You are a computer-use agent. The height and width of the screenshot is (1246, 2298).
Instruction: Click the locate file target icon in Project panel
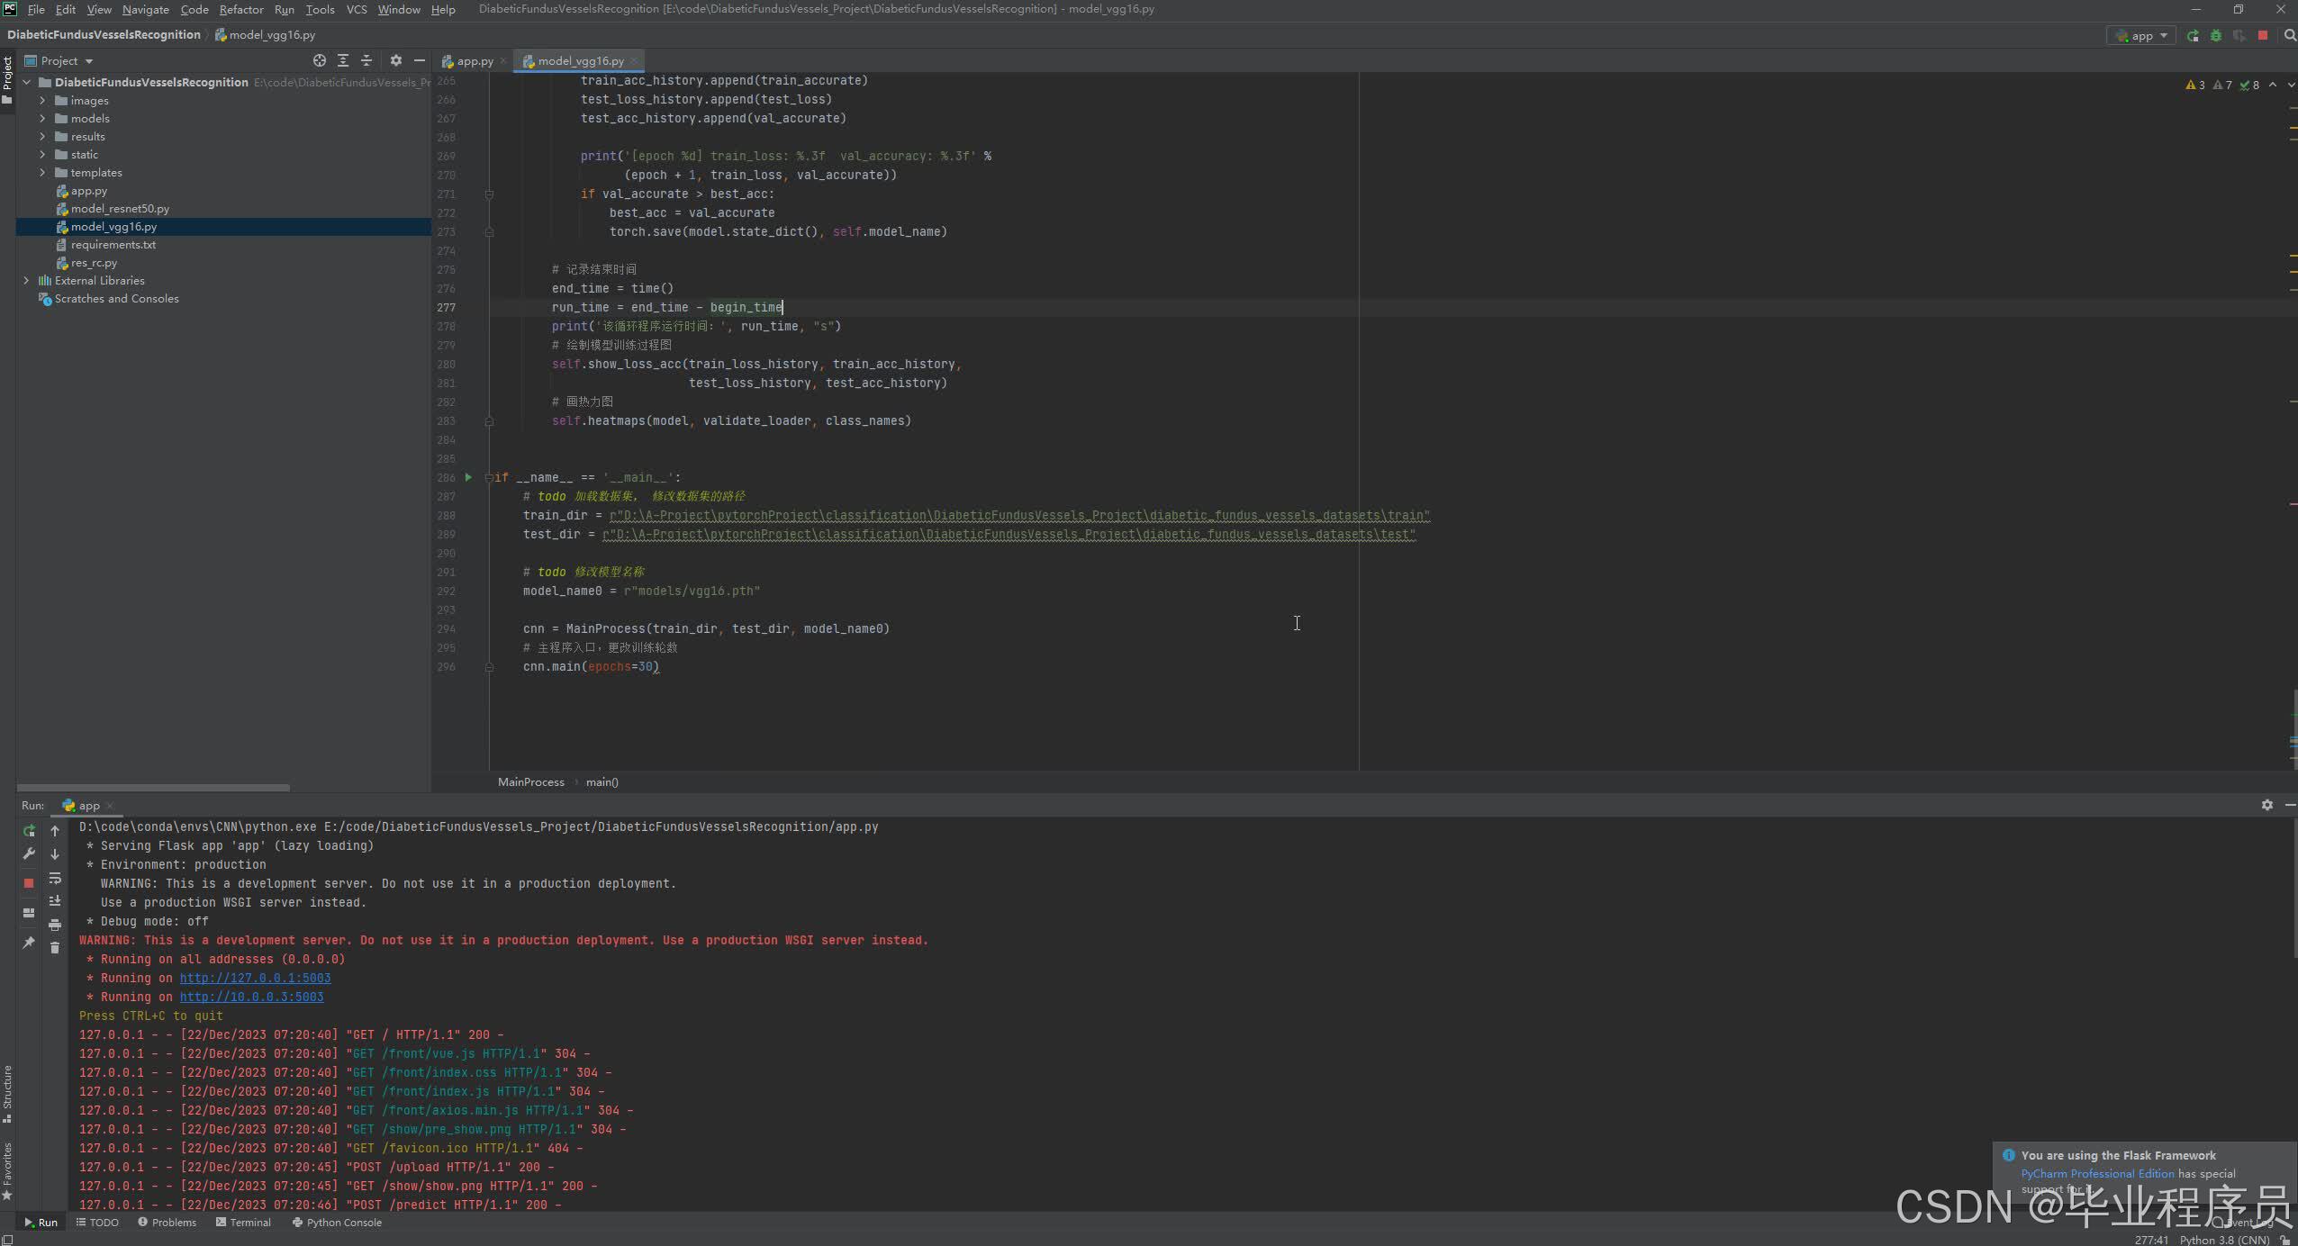(x=319, y=60)
